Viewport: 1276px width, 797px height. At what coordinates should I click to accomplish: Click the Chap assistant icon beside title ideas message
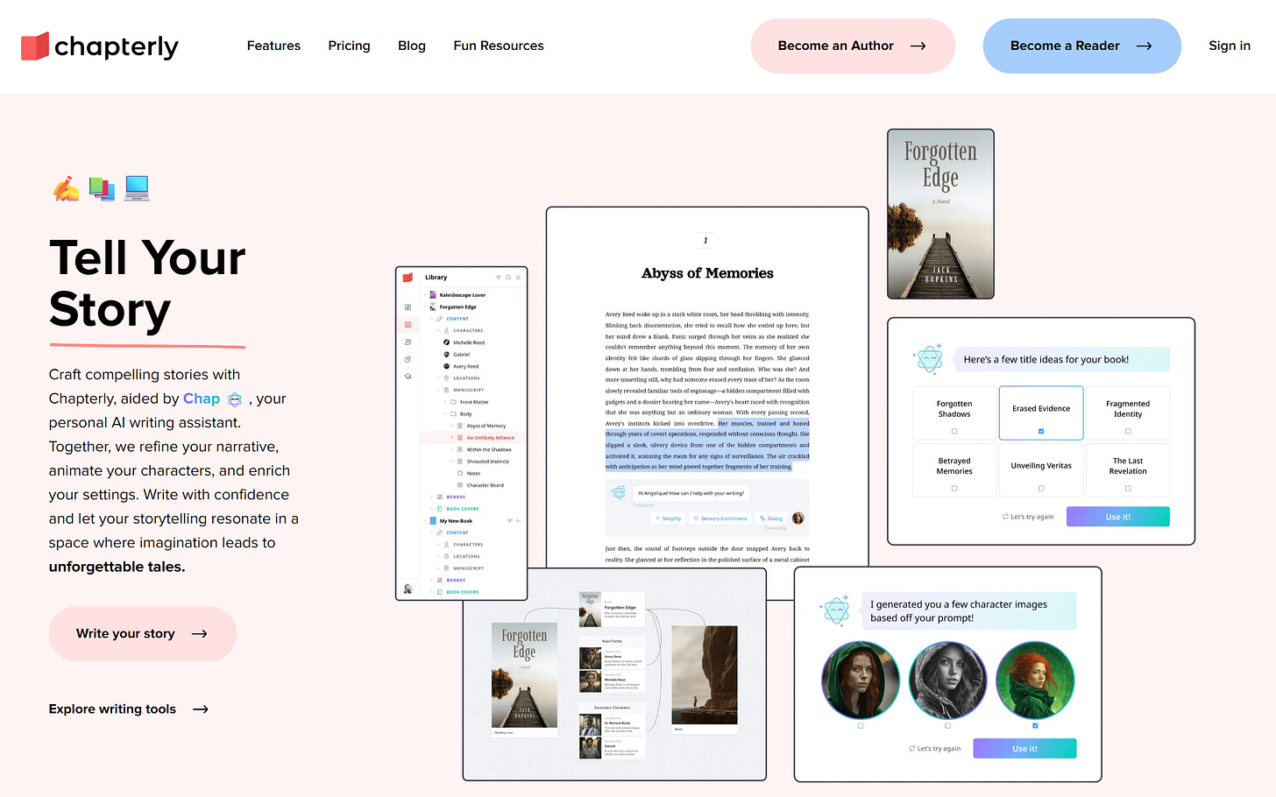[x=928, y=358]
